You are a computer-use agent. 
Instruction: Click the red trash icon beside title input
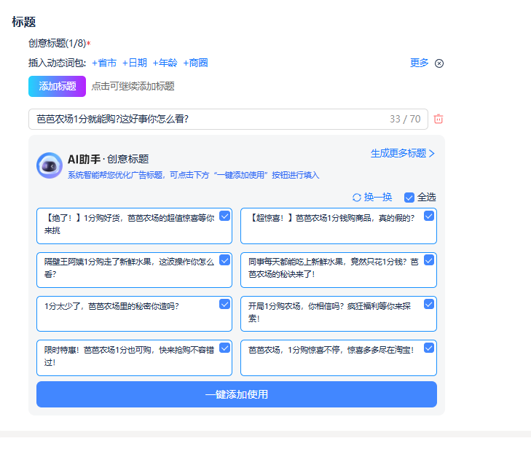[438, 119]
